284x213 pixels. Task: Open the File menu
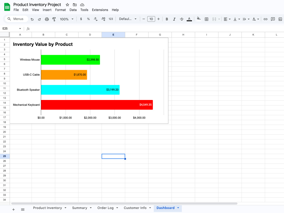click(x=16, y=10)
